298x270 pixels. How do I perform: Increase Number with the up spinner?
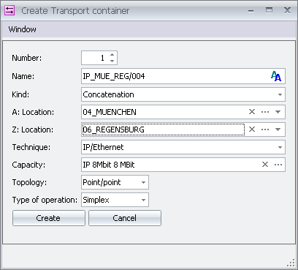[112, 55]
